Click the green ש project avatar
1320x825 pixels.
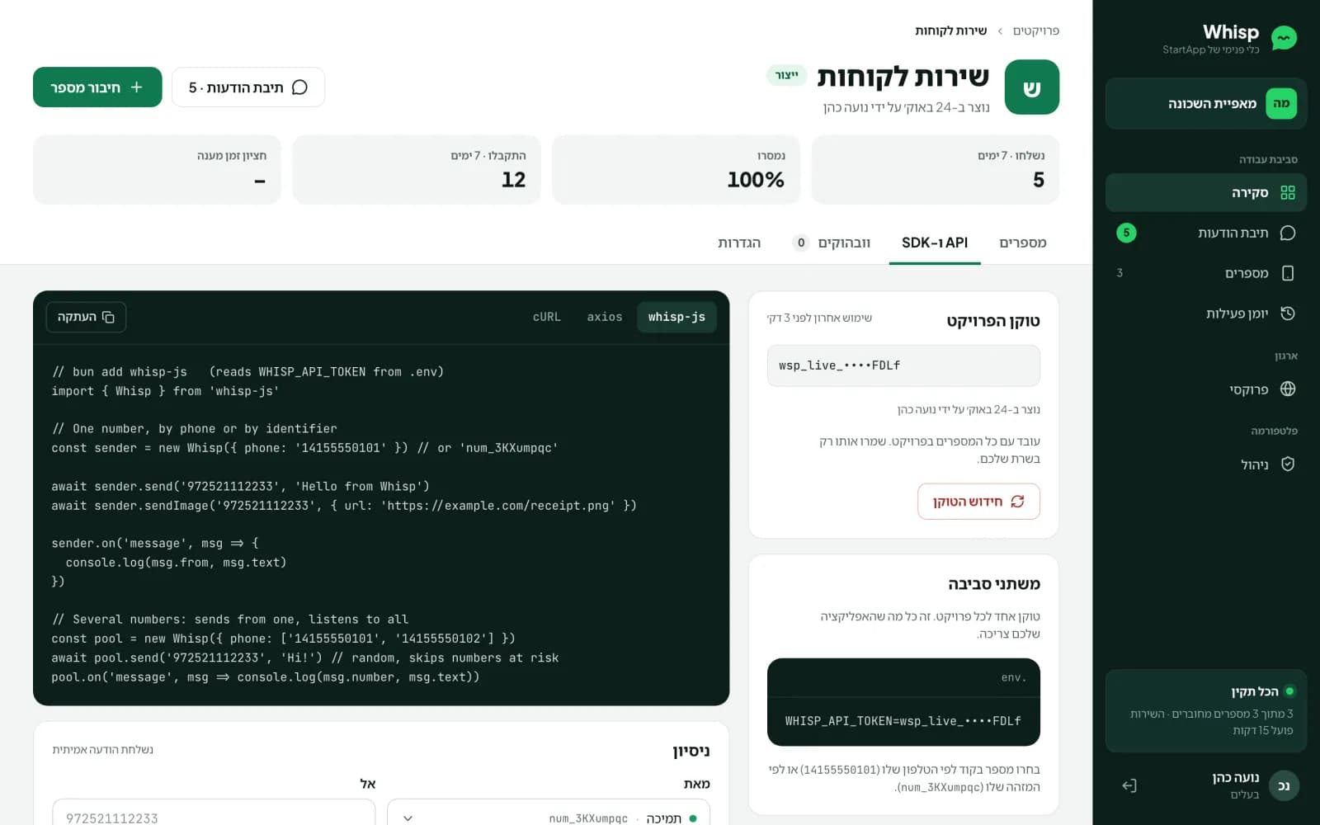1031,87
